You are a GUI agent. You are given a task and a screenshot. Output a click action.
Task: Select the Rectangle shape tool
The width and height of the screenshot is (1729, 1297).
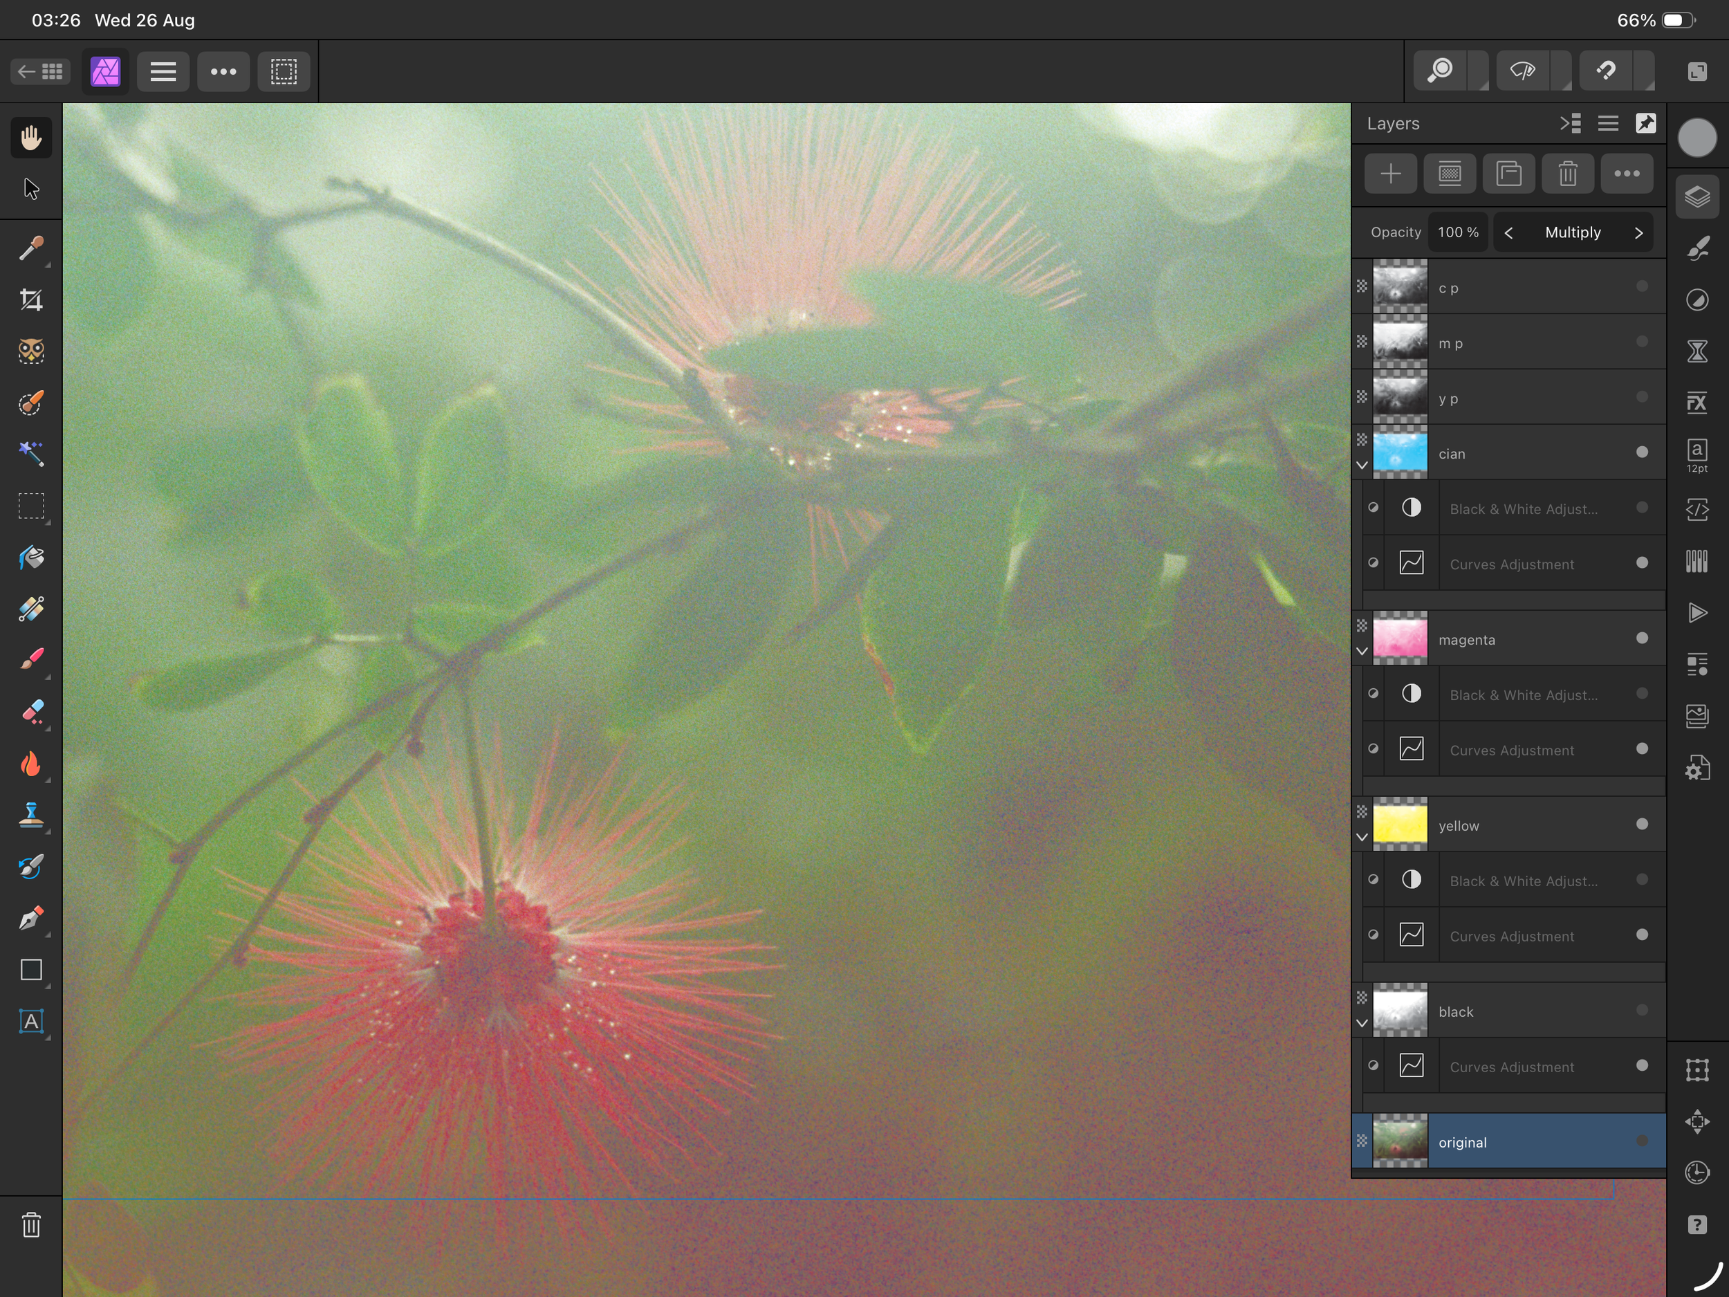click(x=31, y=971)
